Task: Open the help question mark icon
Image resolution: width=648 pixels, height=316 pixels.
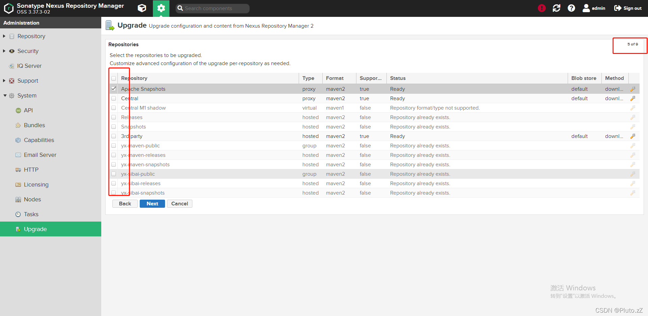Action: click(x=571, y=8)
